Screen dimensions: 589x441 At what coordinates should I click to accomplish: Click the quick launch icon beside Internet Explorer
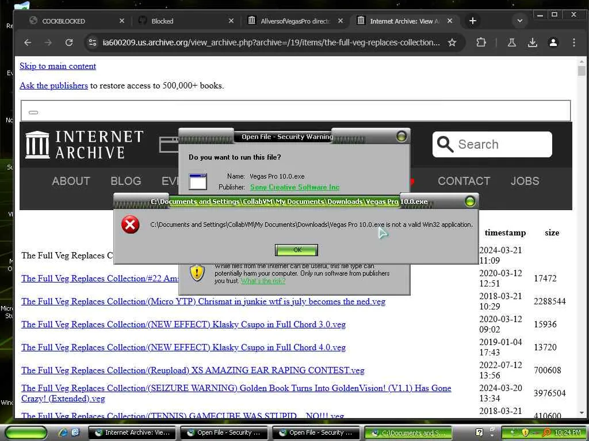coord(75,432)
